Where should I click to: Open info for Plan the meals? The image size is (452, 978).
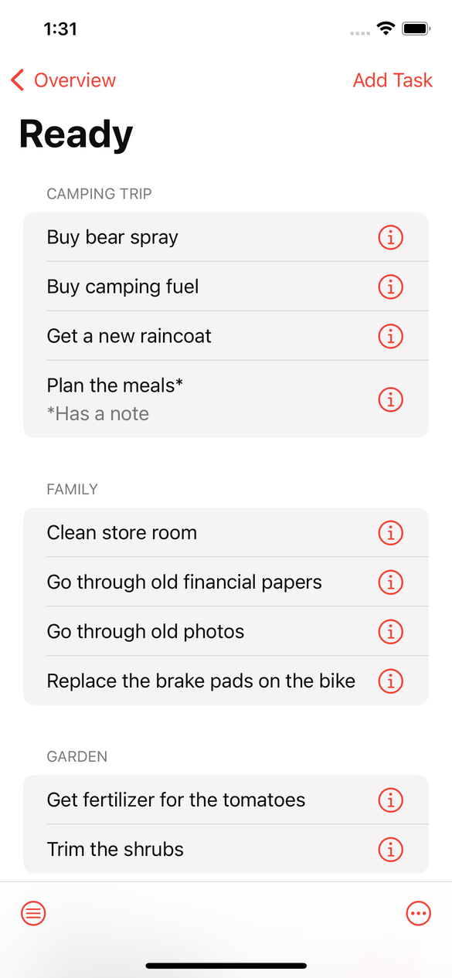coord(390,399)
